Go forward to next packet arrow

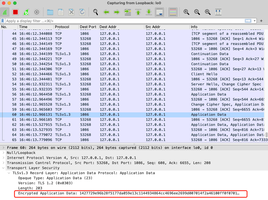click(117, 12)
